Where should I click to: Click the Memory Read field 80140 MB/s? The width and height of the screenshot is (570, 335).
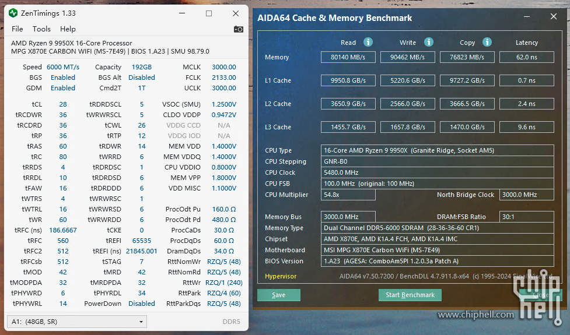pyautogui.click(x=348, y=57)
